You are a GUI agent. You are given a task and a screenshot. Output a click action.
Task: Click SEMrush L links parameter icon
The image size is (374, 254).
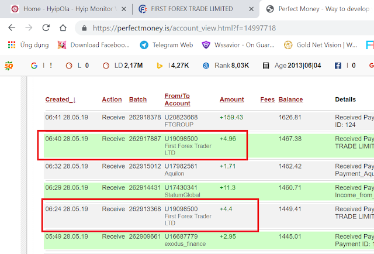[69, 66]
